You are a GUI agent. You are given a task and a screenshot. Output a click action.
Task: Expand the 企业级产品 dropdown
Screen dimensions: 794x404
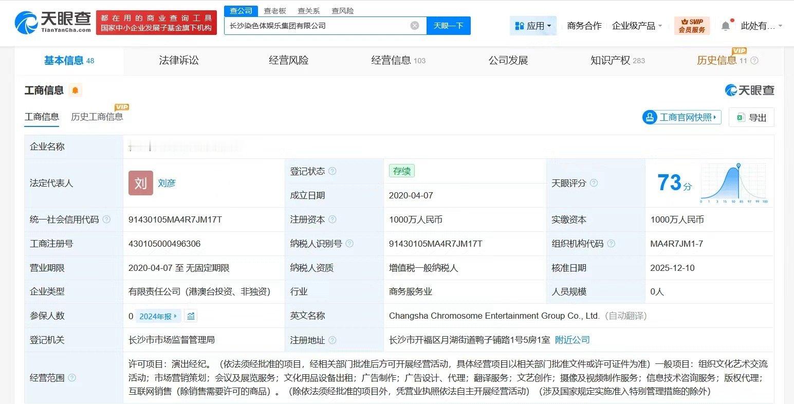tap(637, 26)
